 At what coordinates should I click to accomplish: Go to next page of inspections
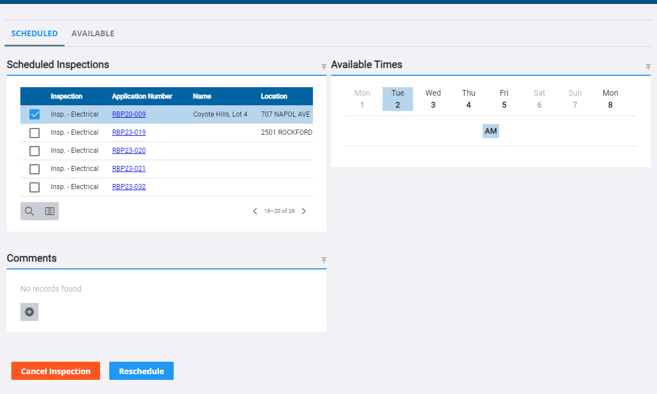coord(303,211)
